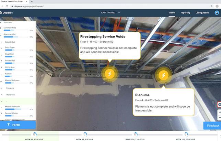Click the zoom in plus button

point(219,112)
